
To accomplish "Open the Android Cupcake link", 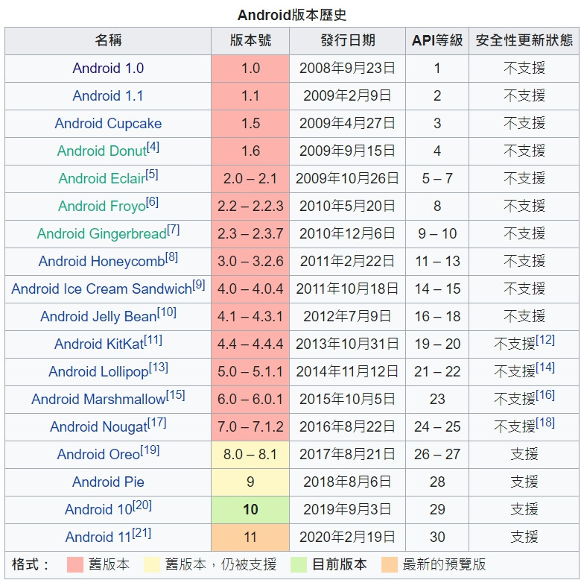I will pyautogui.click(x=108, y=124).
